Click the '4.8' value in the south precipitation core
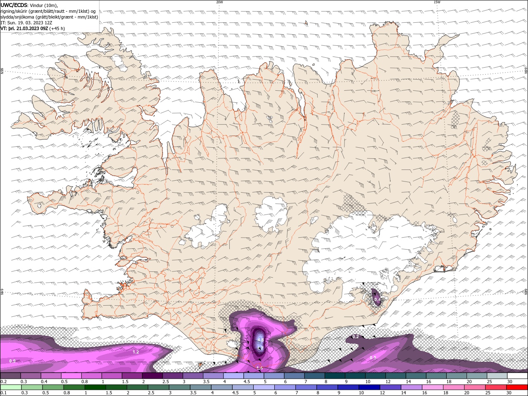The image size is (528, 396). click(x=260, y=340)
